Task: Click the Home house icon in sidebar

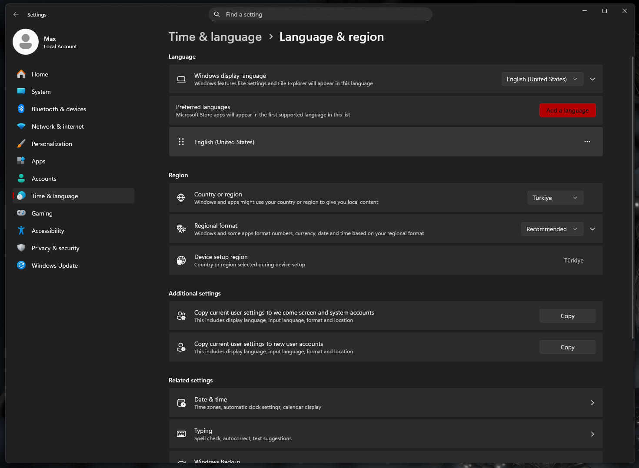Action: (x=21, y=74)
